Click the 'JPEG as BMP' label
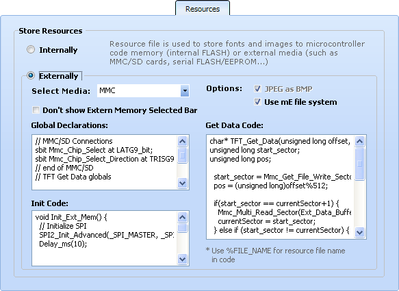 [288, 89]
